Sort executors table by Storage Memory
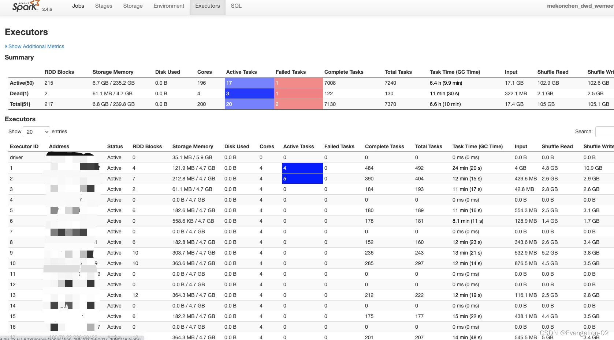This screenshot has height=340, width=614. [193, 146]
